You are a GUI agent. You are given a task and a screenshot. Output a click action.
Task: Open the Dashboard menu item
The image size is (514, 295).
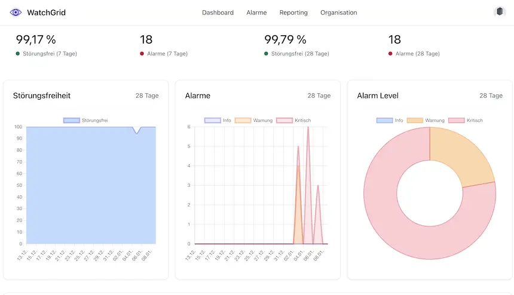pos(218,13)
